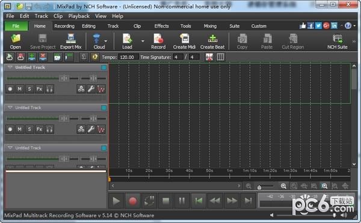Open instrument settings on first Untitled Track

81,89
